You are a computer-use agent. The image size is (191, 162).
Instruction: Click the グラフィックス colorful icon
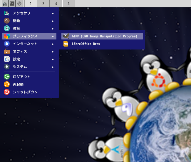pyautogui.click(x=7, y=36)
